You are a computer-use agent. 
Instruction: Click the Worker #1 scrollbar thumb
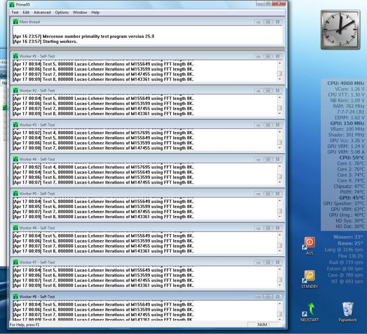coord(279,74)
